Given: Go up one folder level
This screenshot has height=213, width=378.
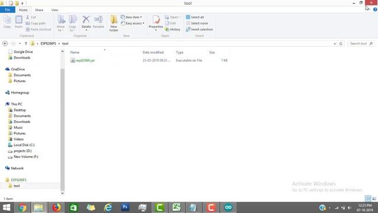Looking at the screenshot, I should [26, 43].
